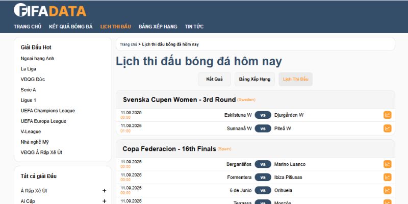Viewport: 408px width, 204px height.
Task: Open Ligue 1 league
Action: (29, 100)
